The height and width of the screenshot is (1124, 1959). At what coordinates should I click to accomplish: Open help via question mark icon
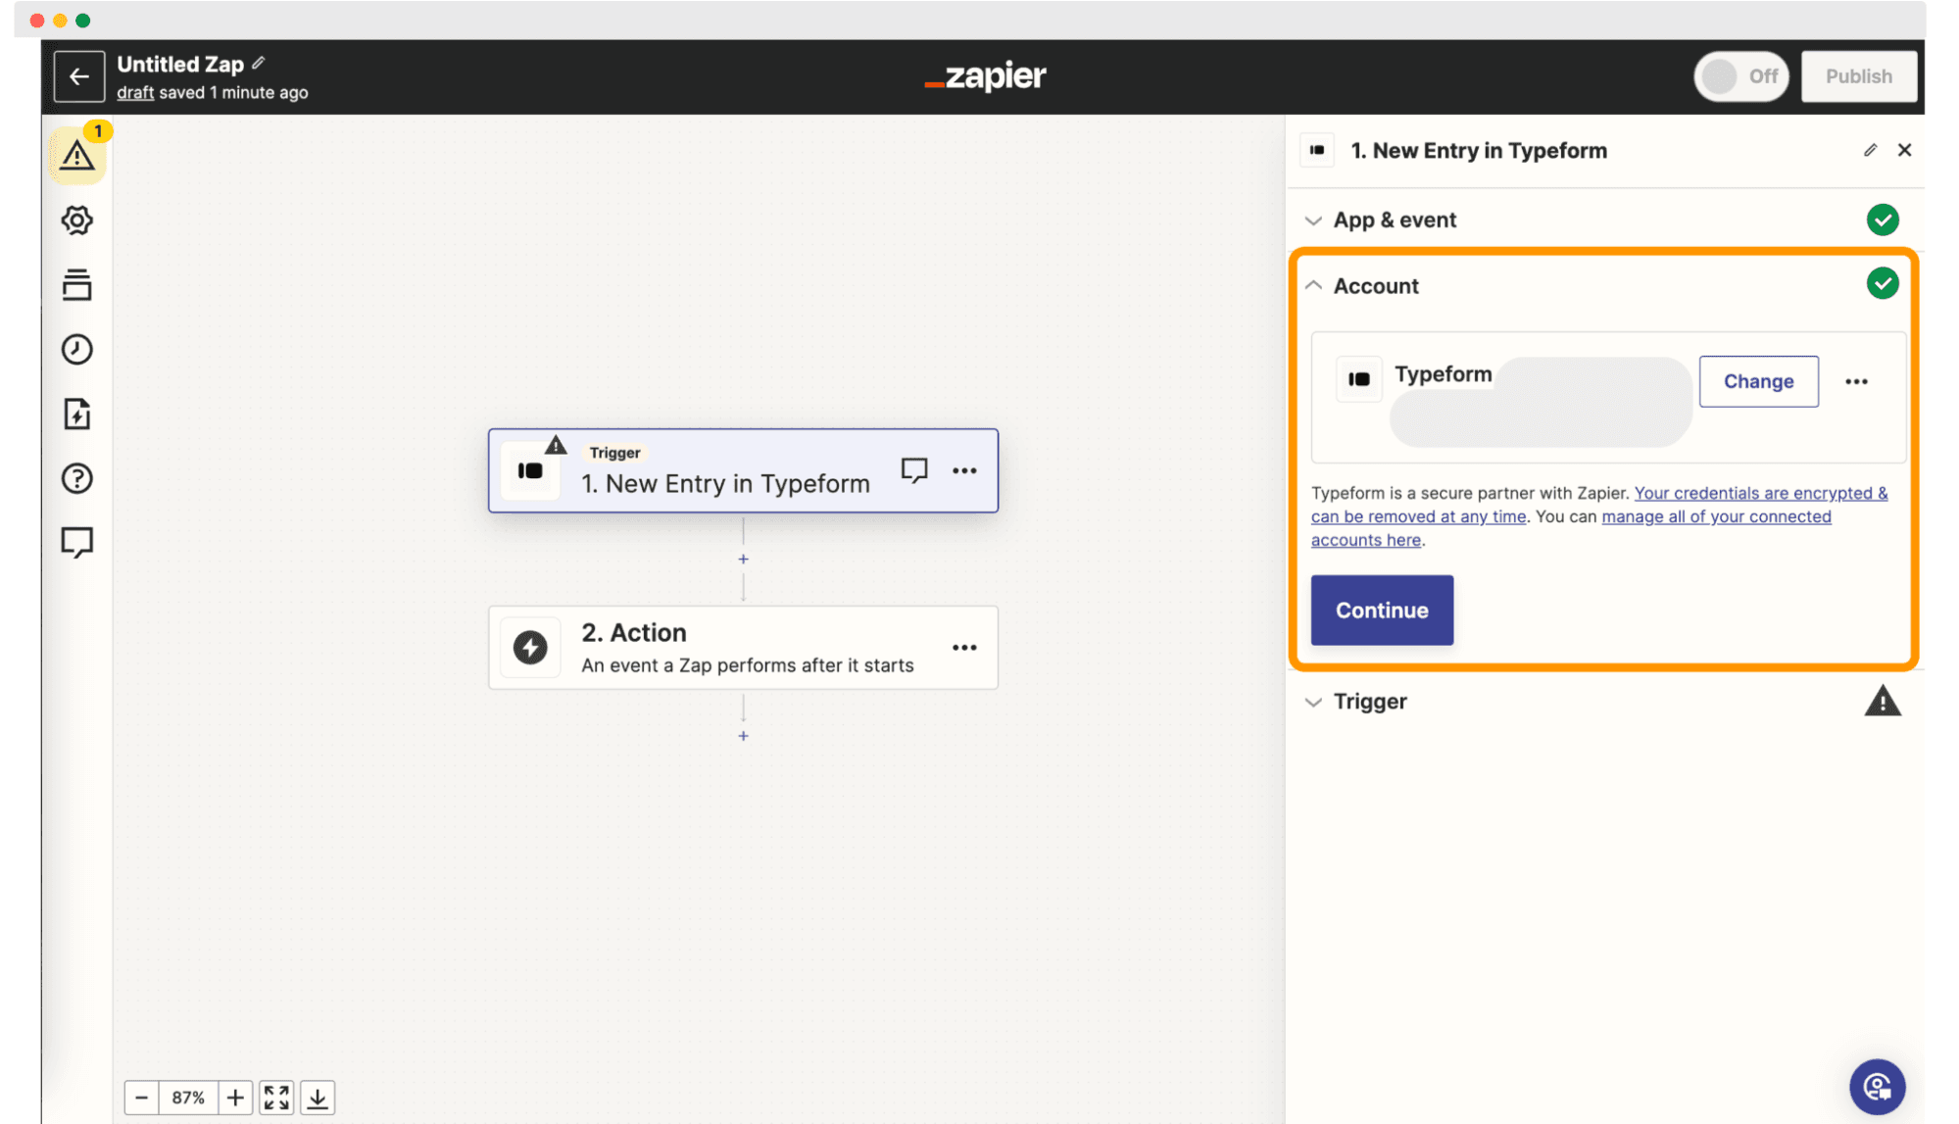point(77,478)
